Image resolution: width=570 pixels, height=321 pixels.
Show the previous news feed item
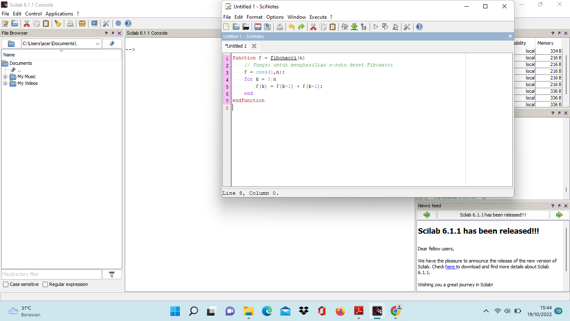tap(426, 215)
